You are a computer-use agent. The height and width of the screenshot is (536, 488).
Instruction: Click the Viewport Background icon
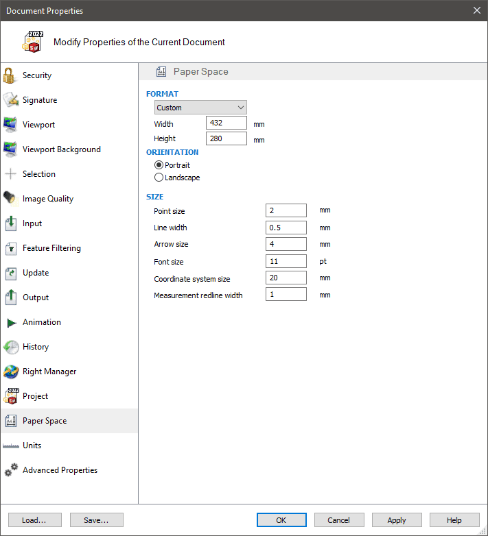tap(10, 149)
